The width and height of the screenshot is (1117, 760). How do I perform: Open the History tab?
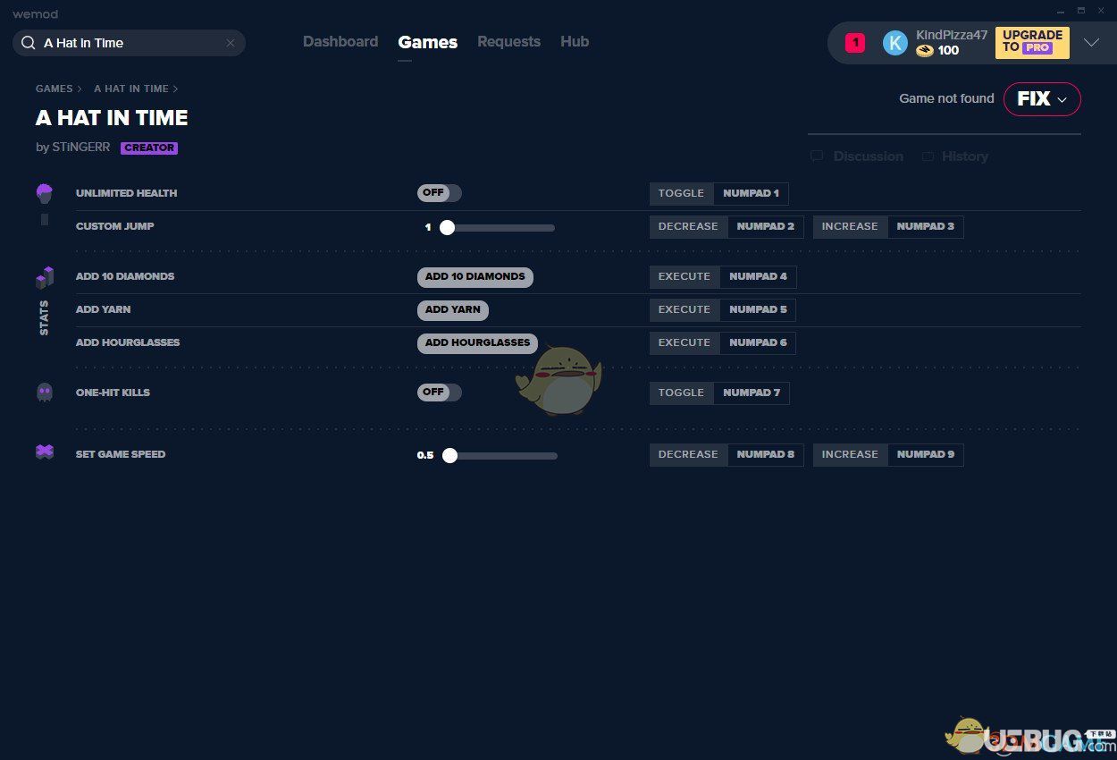point(955,156)
